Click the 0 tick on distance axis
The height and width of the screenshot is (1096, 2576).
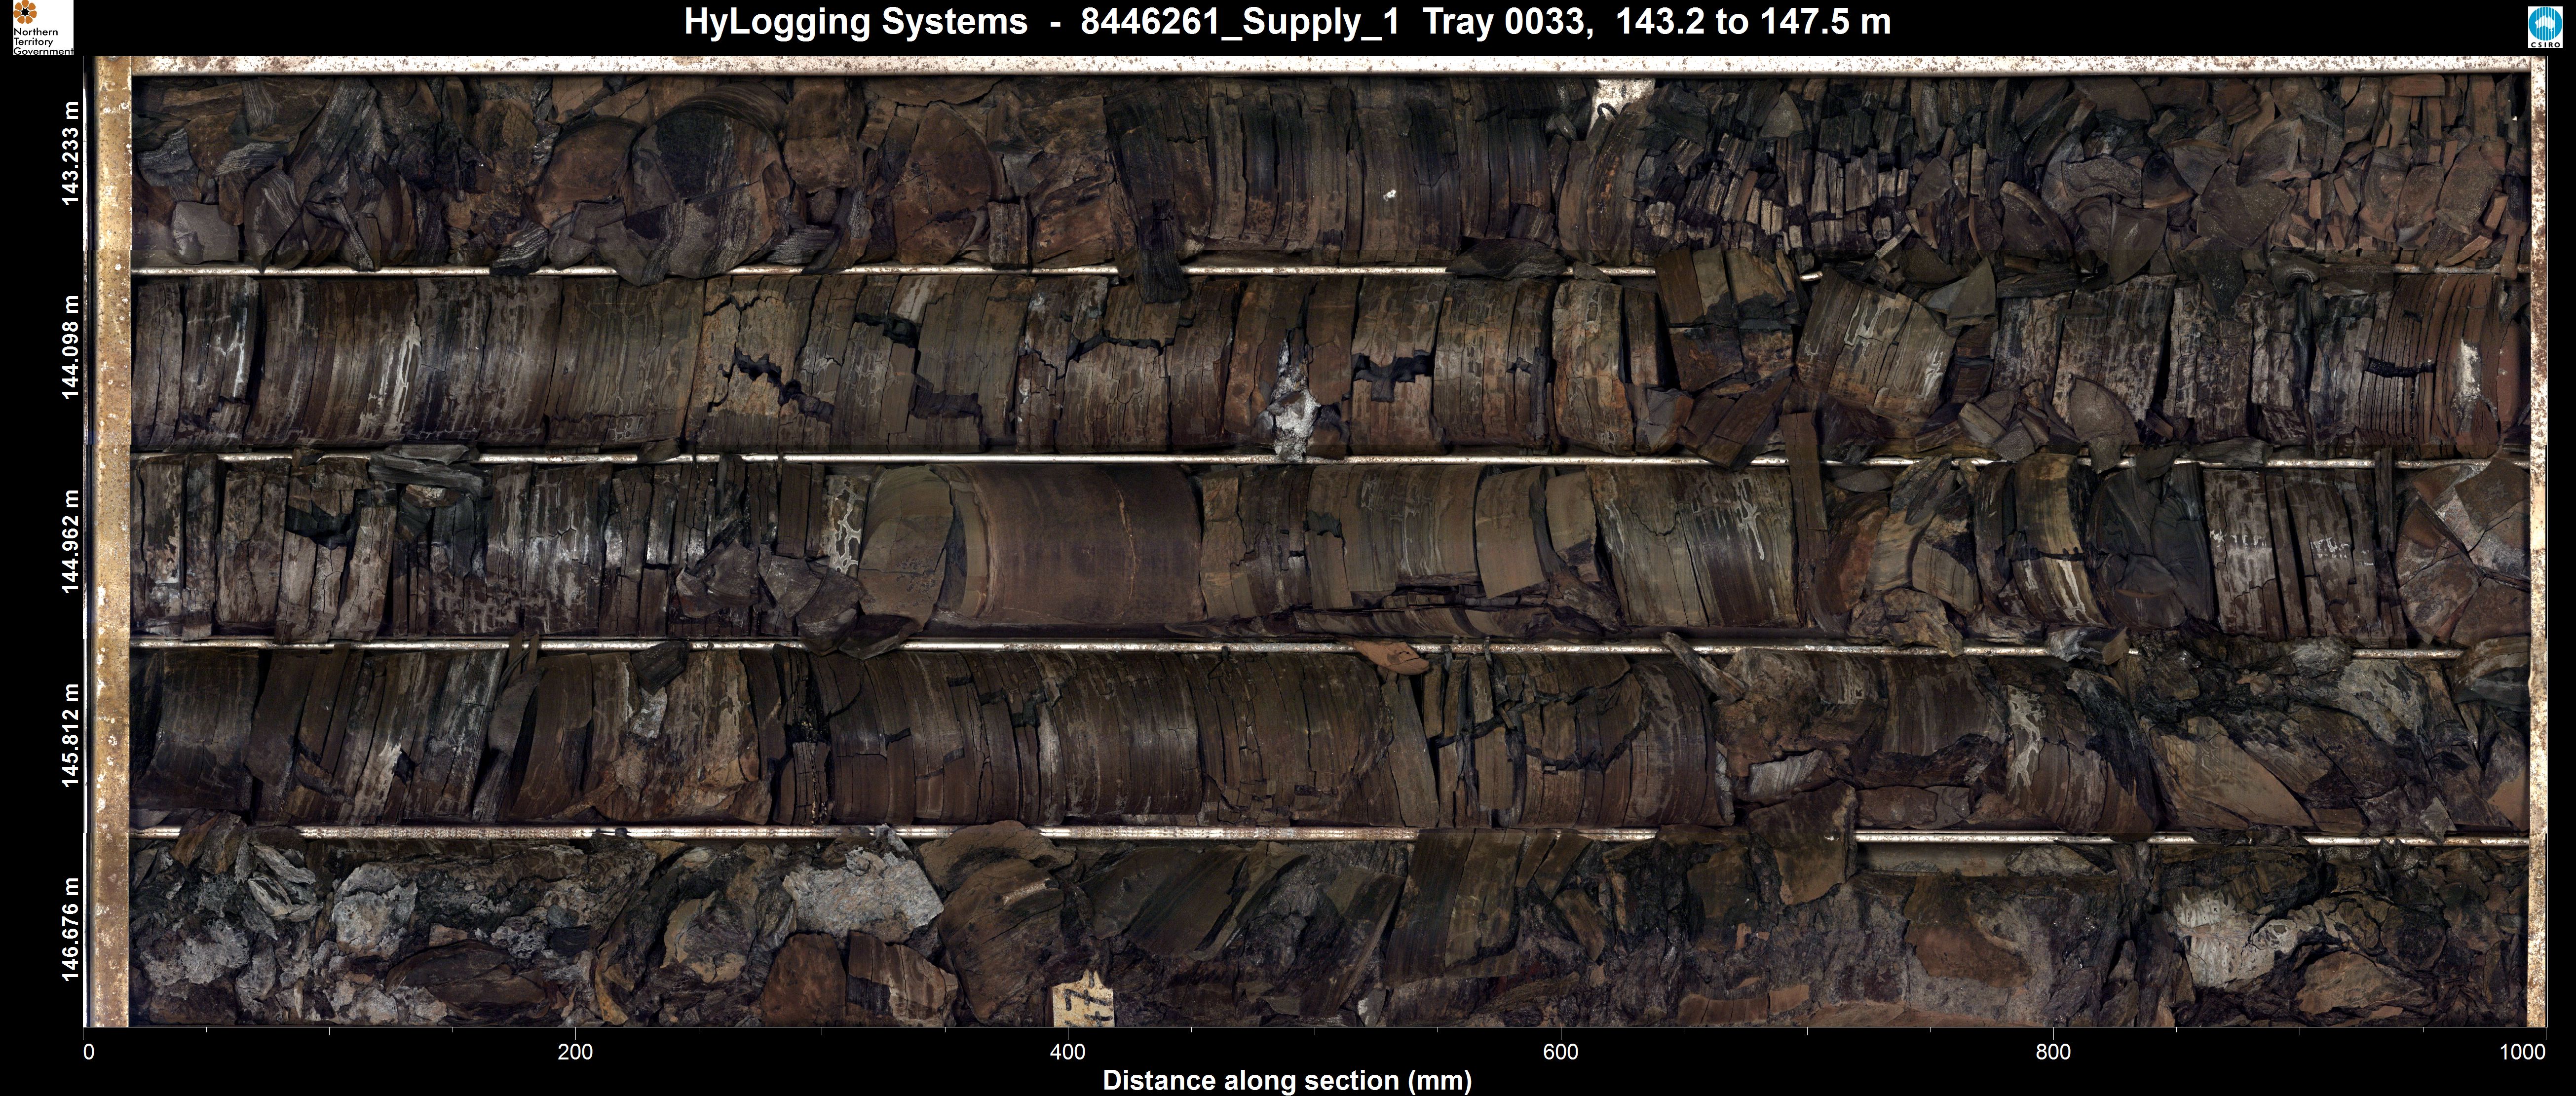point(89,1051)
